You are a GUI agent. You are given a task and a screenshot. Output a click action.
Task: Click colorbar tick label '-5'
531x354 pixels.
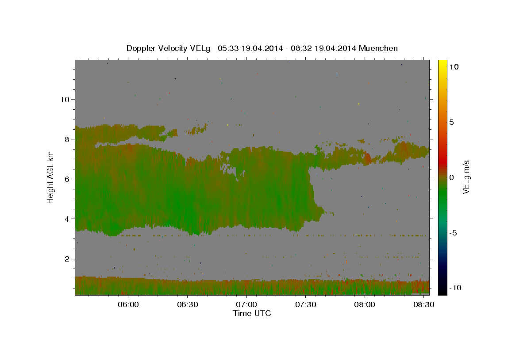453,233
